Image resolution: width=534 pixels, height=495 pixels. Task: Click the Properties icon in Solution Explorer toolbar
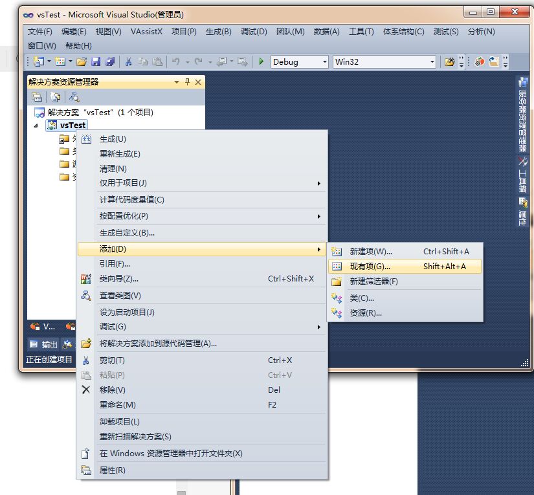(x=37, y=97)
